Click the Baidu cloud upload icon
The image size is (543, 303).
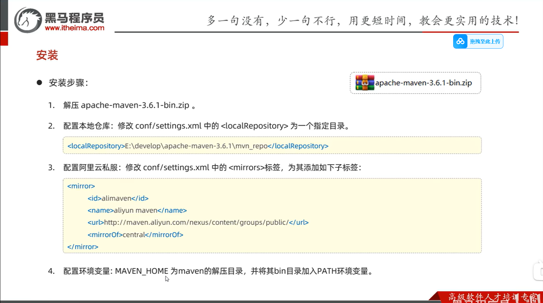460,41
